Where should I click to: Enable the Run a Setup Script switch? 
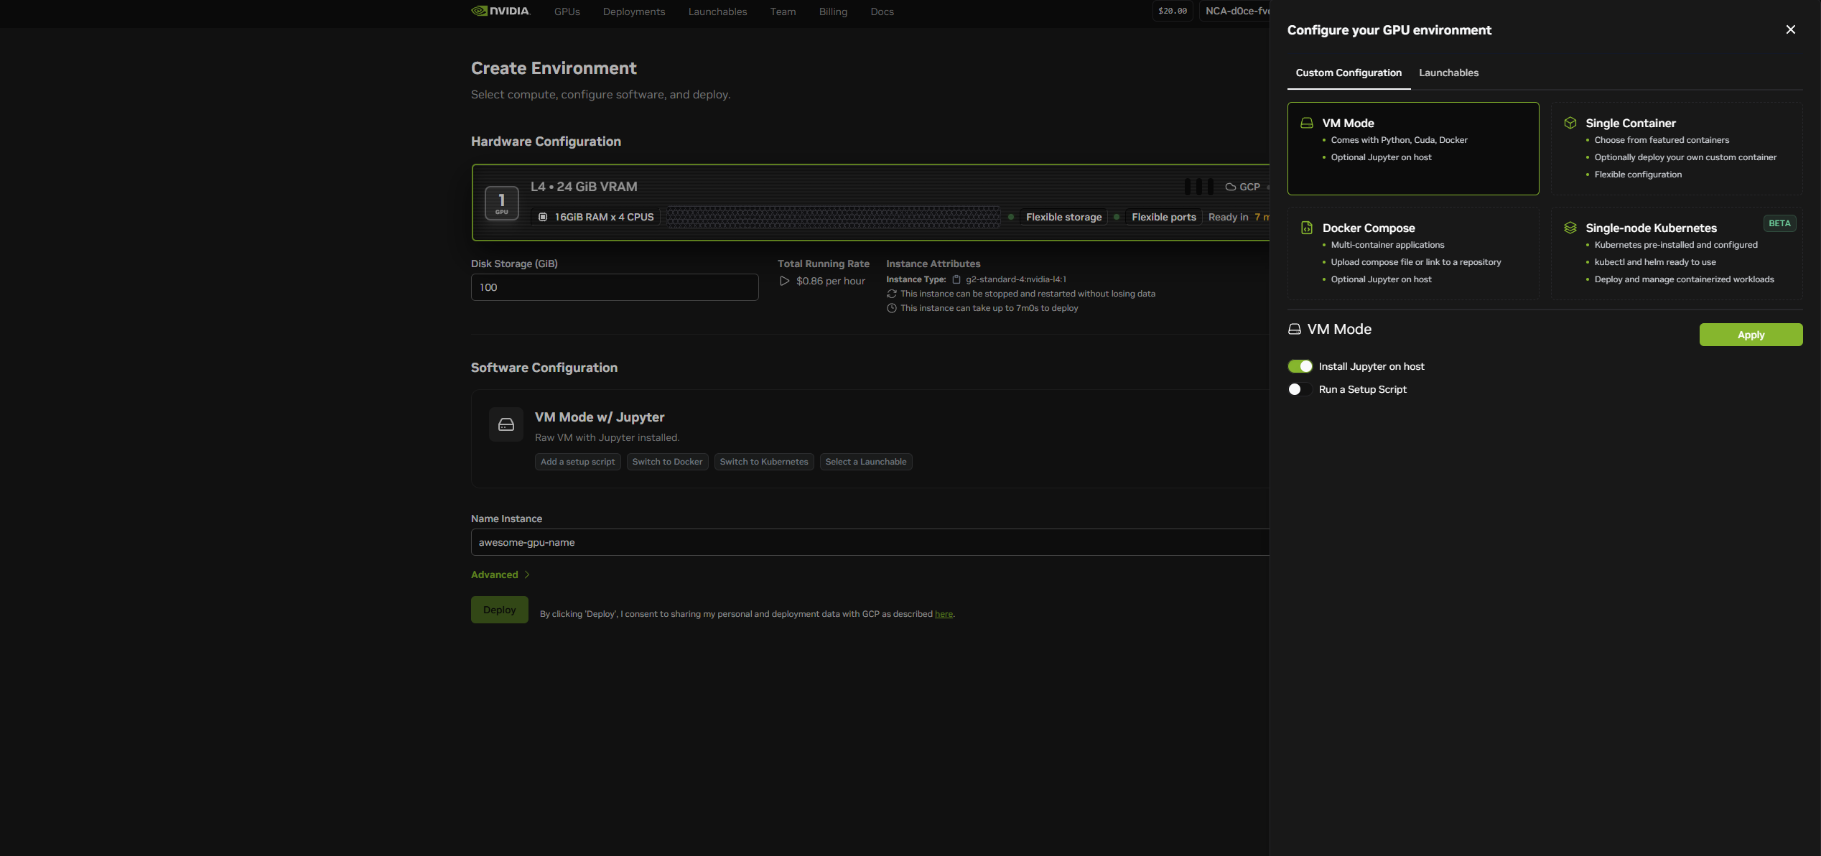(x=1300, y=389)
